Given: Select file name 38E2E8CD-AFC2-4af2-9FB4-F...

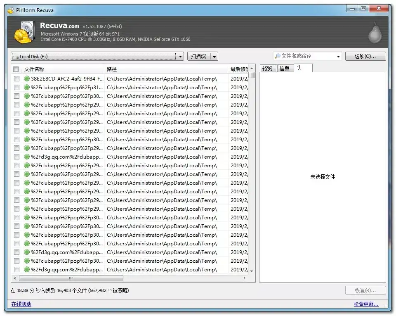Looking at the screenshot, I should (x=67, y=78).
